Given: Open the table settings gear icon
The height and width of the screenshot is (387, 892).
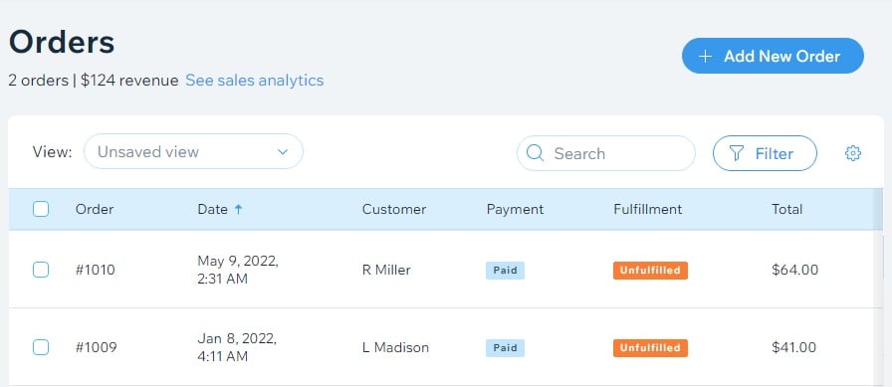Looking at the screenshot, I should pyautogui.click(x=853, y=153).
